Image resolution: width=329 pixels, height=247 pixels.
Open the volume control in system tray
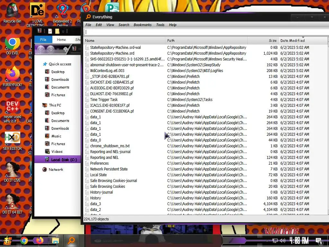(x=283, y=241)
